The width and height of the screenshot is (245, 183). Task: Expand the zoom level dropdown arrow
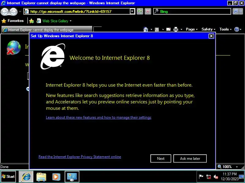pyautogui.click(x=237, y=167)
